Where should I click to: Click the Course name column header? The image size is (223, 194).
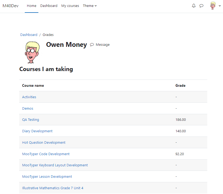pos(33,85)
